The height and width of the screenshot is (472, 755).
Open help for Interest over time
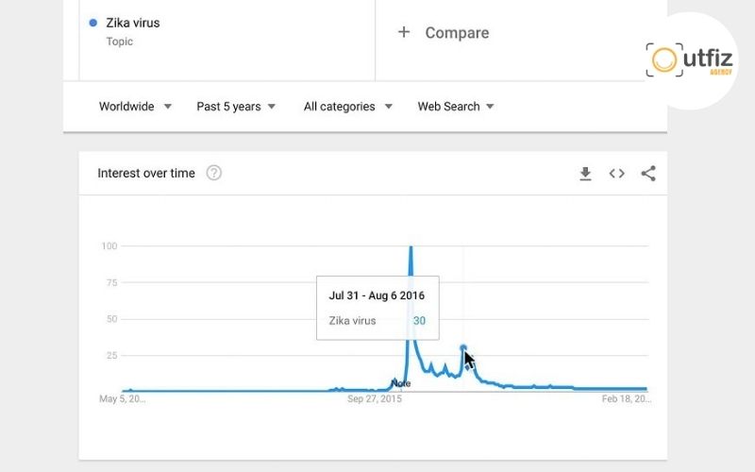coord(214,173)
